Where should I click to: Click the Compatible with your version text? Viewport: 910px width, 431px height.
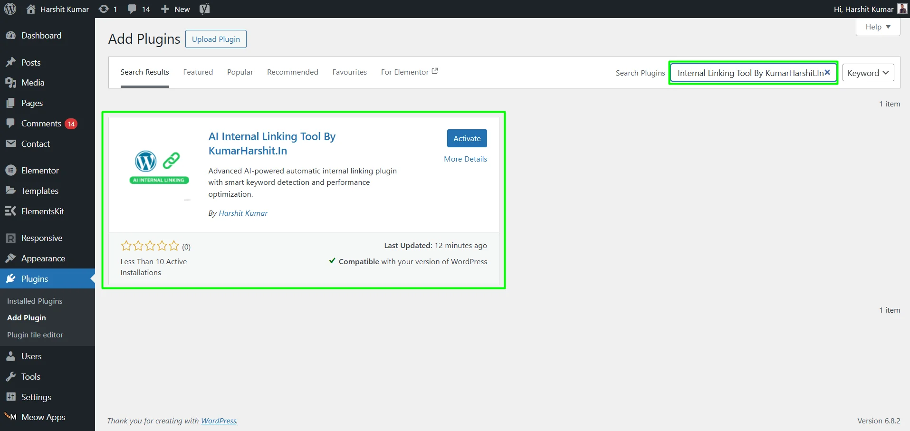click(x=408, y=262)
